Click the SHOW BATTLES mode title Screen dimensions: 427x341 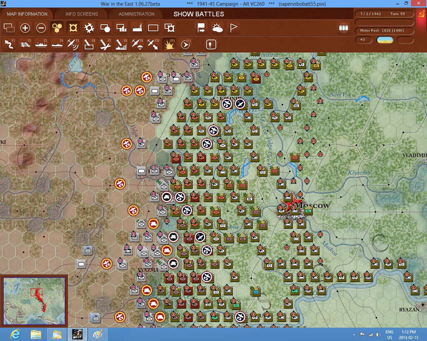click(199, 14)
